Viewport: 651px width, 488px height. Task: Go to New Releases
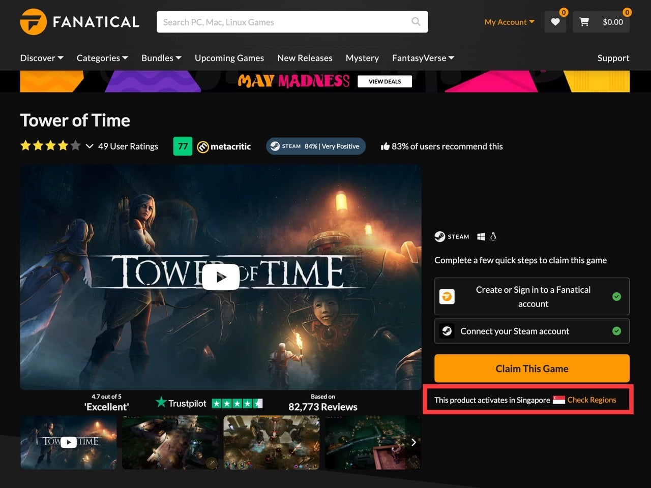[x=305, y=58]
